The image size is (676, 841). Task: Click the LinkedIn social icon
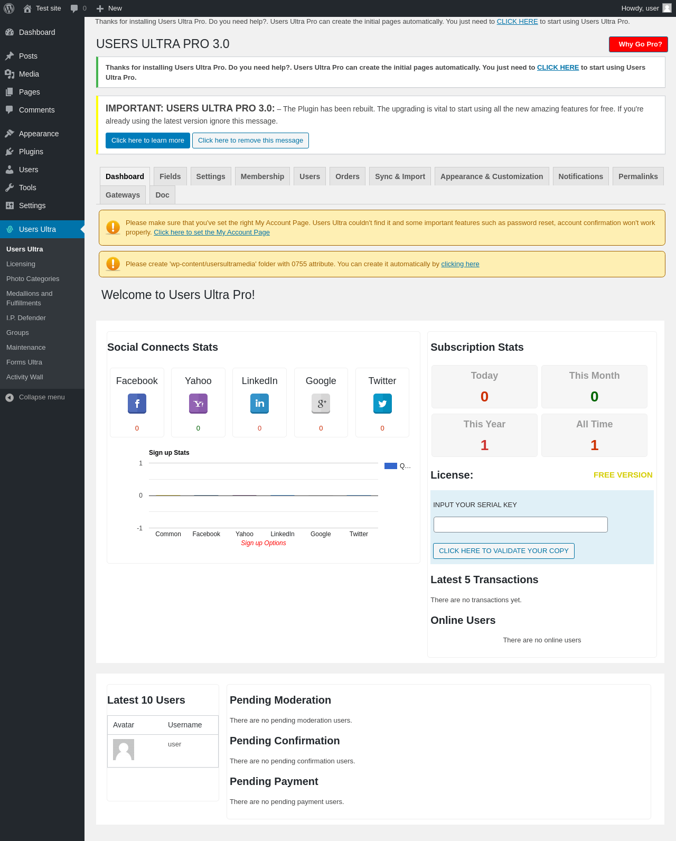click(x=259, y=404)
